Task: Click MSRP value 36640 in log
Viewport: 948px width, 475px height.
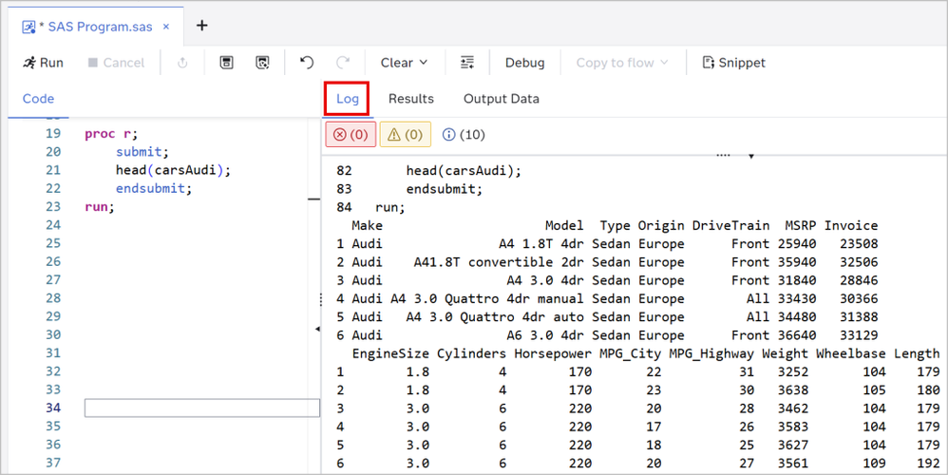Action: [x=797, y=335]
